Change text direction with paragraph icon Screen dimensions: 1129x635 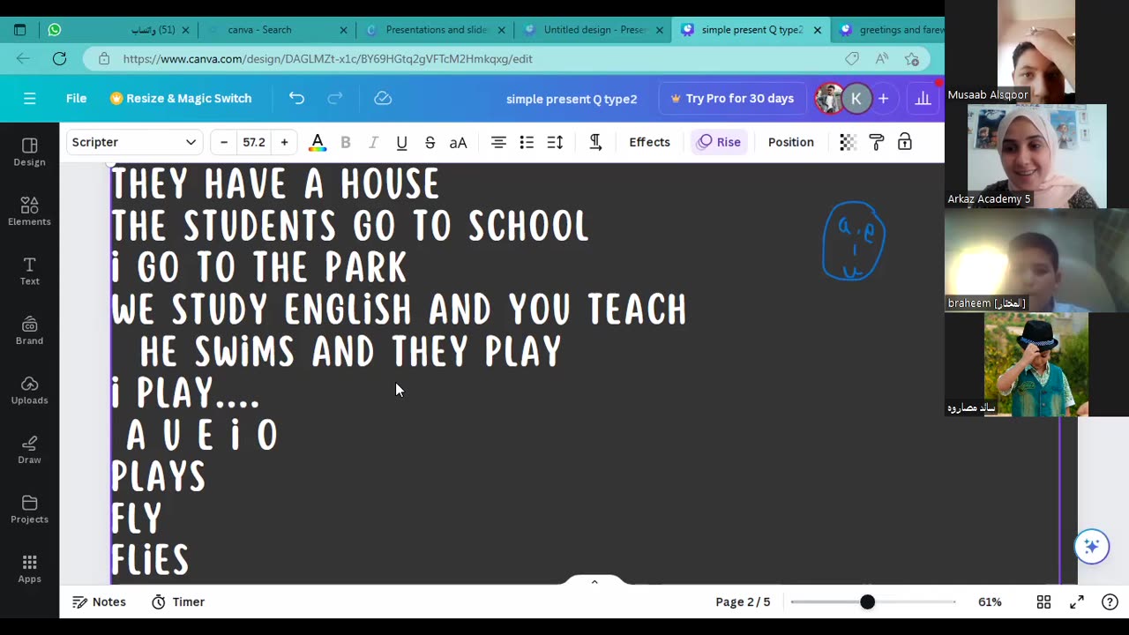point(595,142)
